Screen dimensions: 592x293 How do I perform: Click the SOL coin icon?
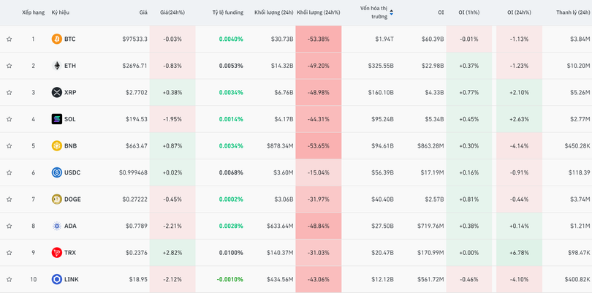56,119
